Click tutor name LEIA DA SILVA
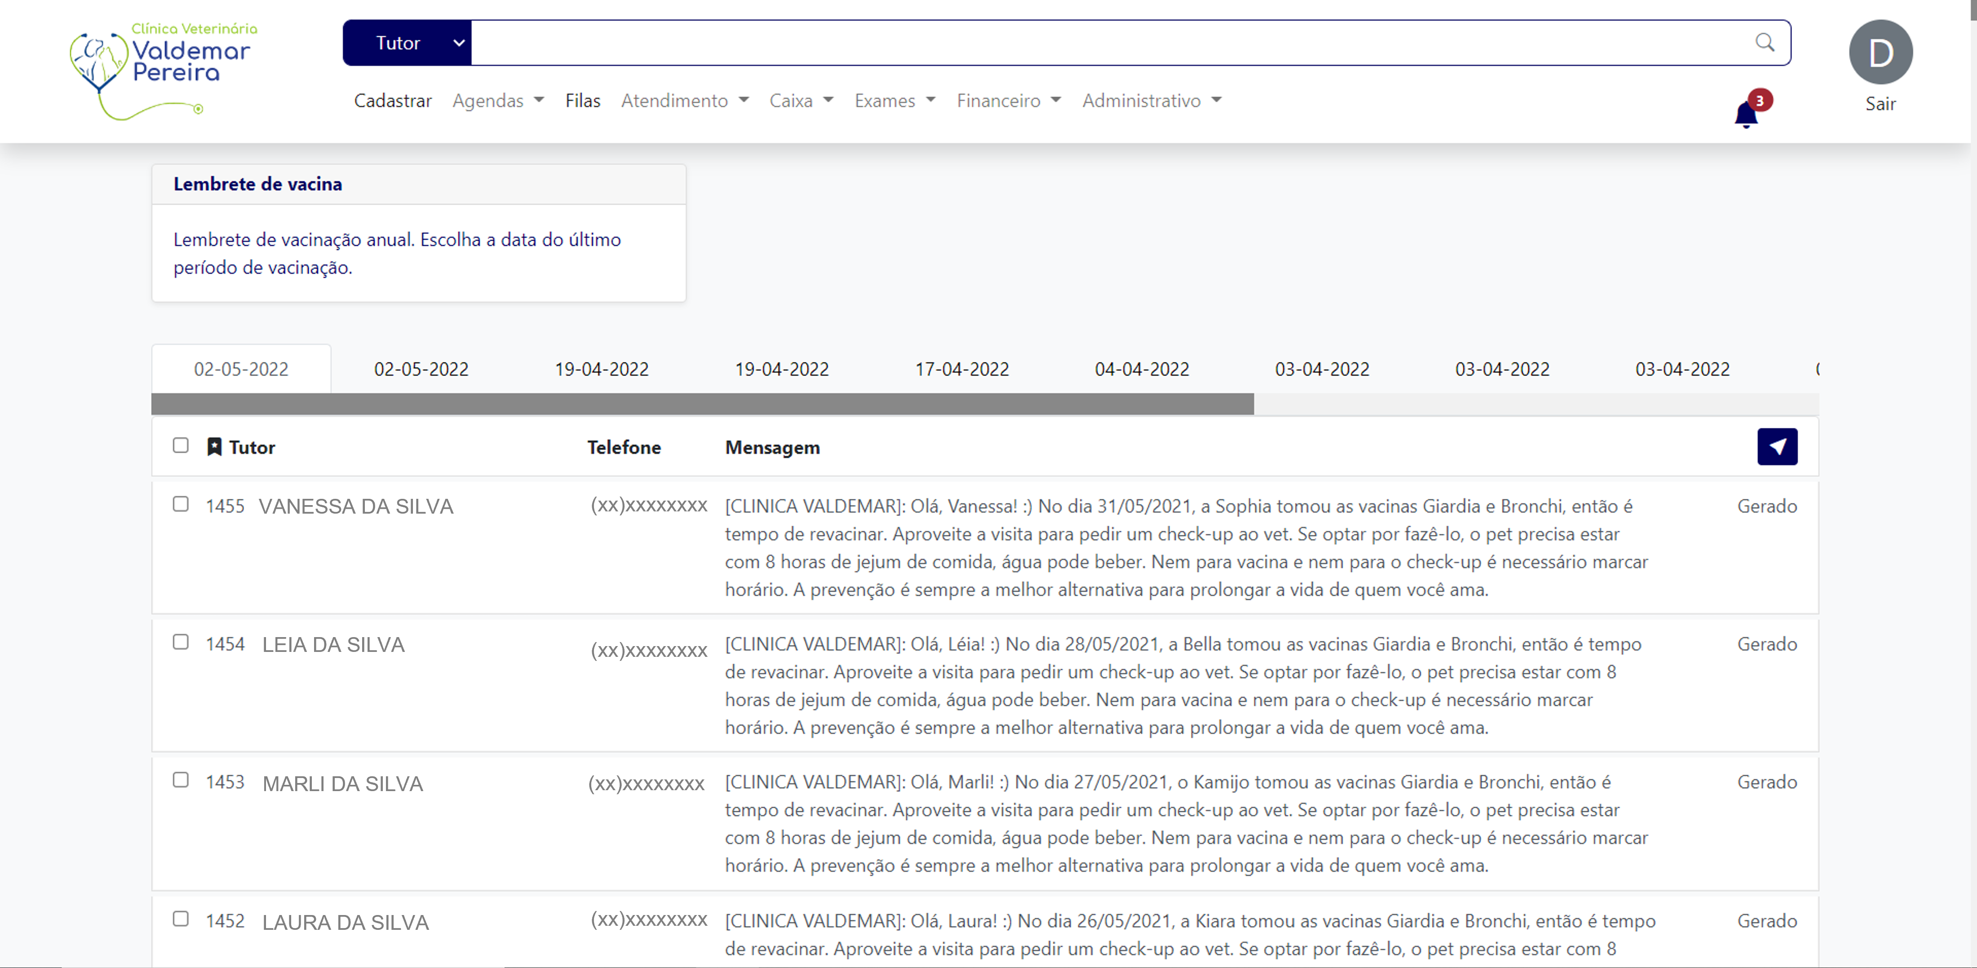This screenshot has width=1977, height=968. tap(333, 644)
